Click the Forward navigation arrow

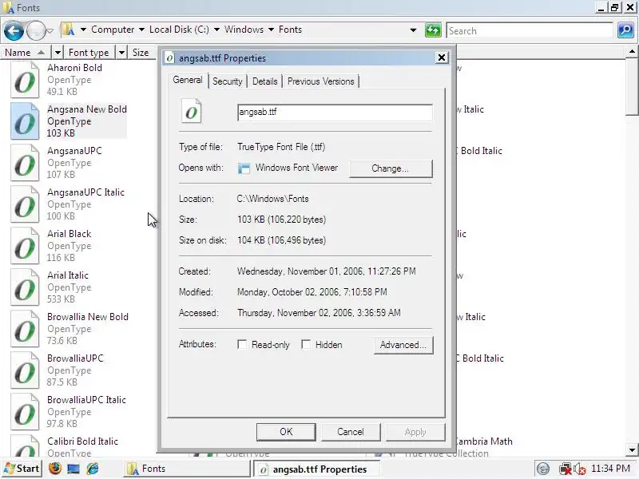(36, 30)
